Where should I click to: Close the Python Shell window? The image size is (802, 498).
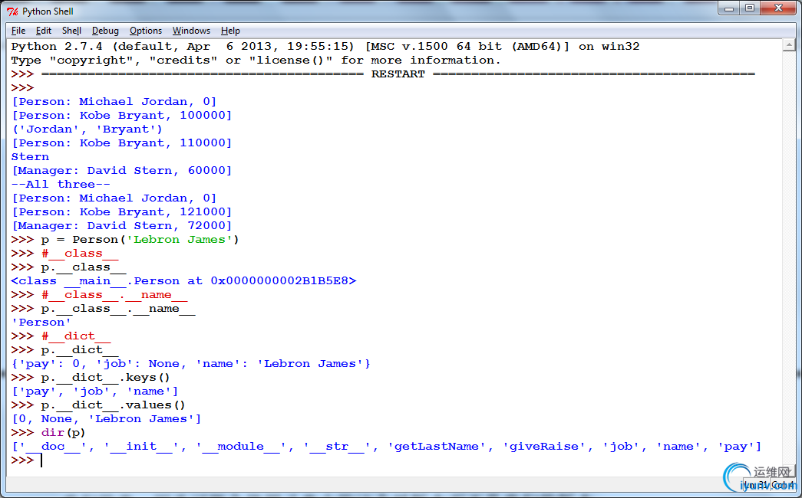click(x=778, y=8)
